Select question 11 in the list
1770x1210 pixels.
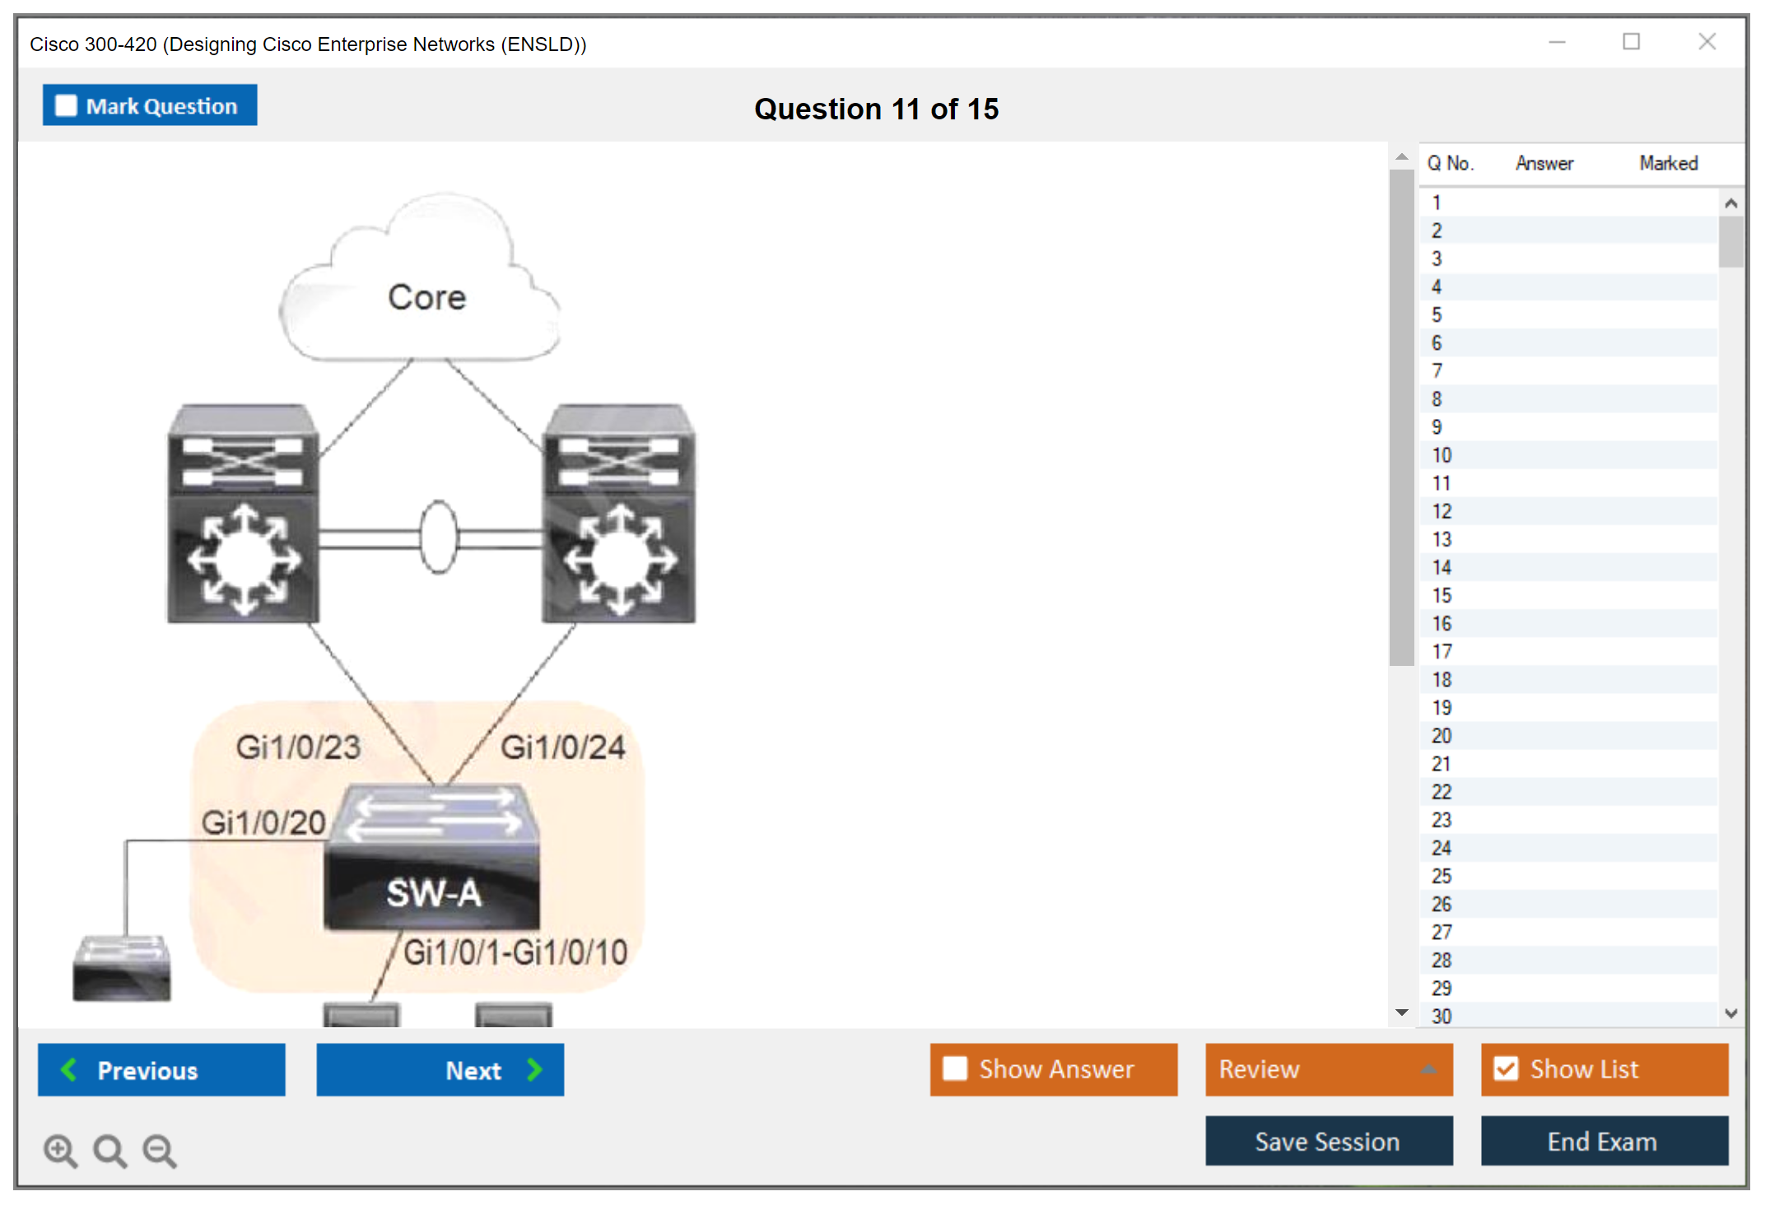(1441, 483)
